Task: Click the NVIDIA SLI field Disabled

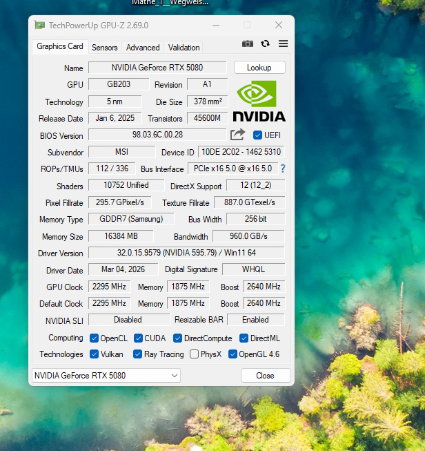Action: pos(129,320)
